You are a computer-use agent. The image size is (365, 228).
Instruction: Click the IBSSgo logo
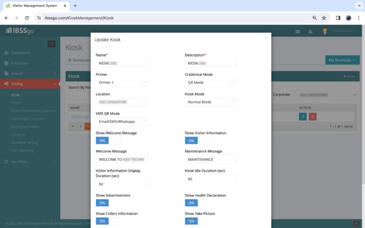[20, 30]
